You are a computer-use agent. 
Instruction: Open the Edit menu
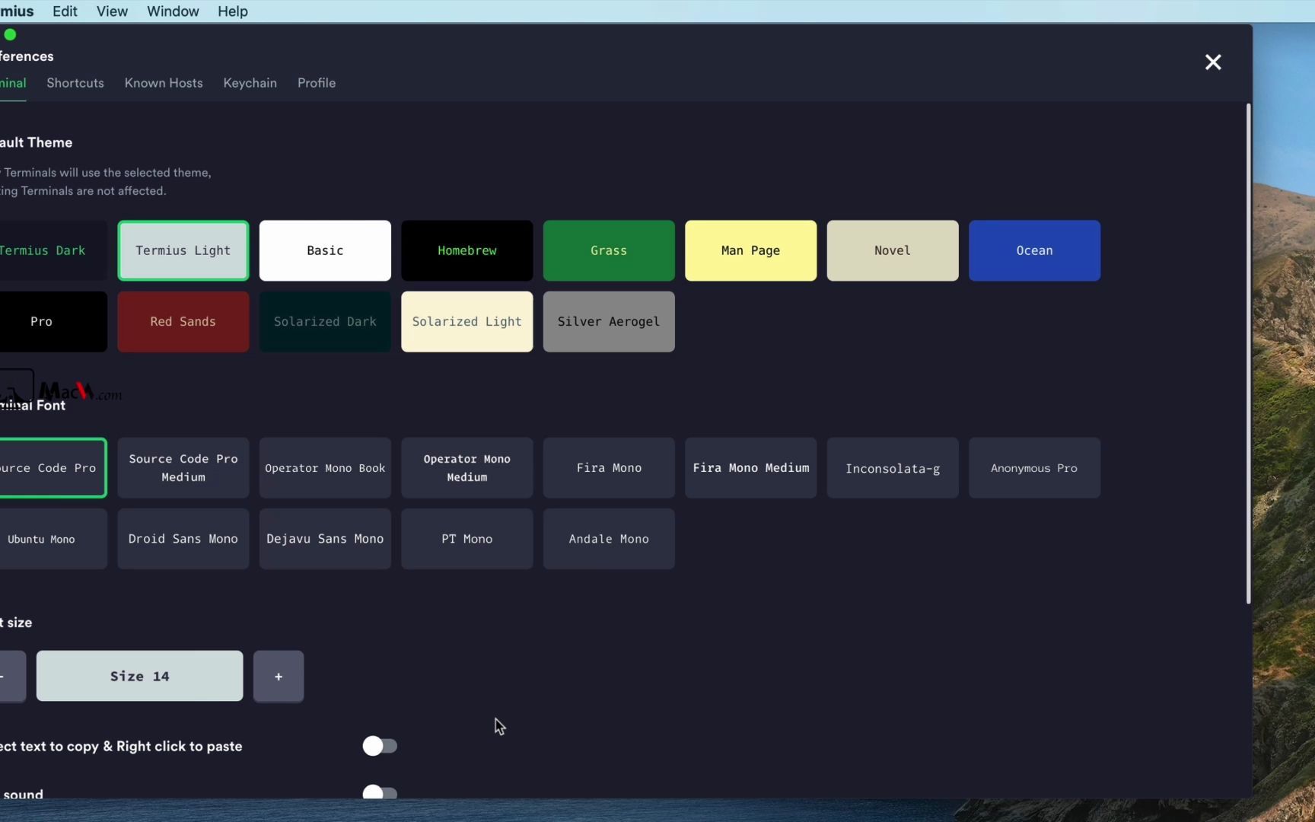(65, 11)
